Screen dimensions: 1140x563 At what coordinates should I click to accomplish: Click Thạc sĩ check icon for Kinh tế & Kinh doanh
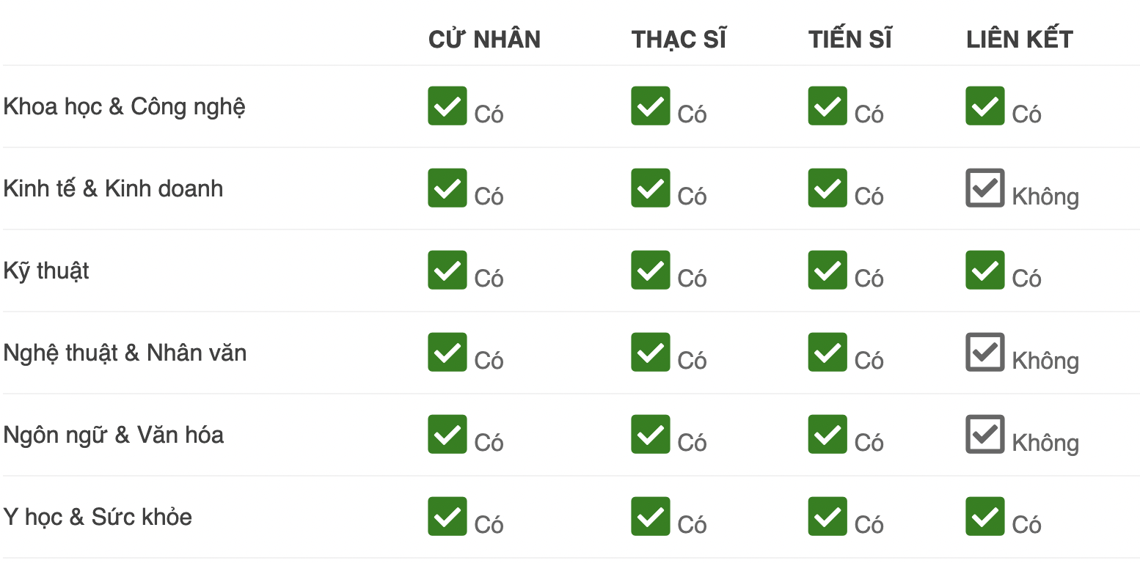650,188
